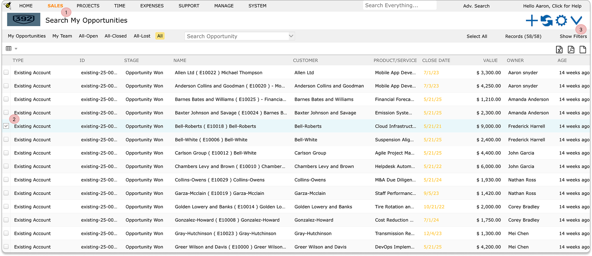592x256 pixels.
Task: Export the list as PDF
Action: [x=571, y=50]
